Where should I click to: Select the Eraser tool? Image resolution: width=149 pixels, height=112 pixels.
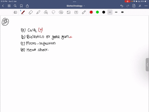[x=31, y=12]
